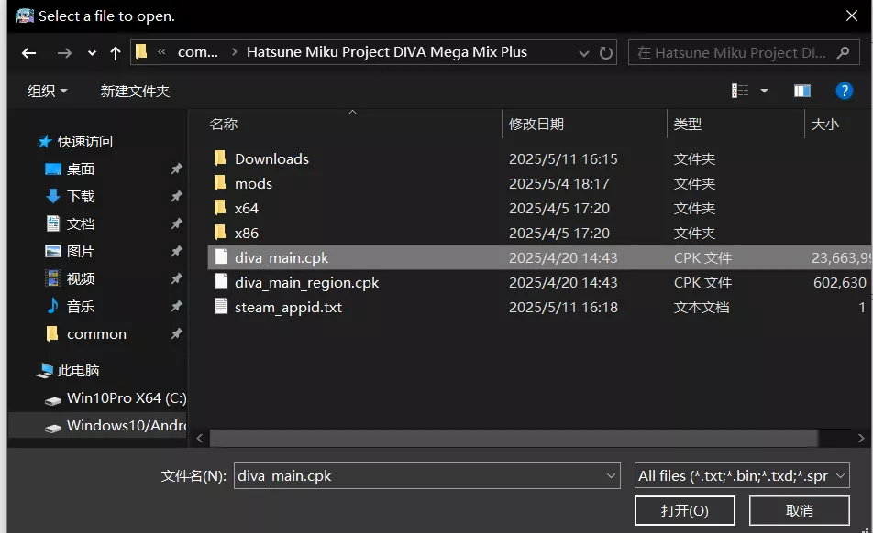Unpin 音乐 using its pin icon

pyautogui.click(x=176, y=306)
